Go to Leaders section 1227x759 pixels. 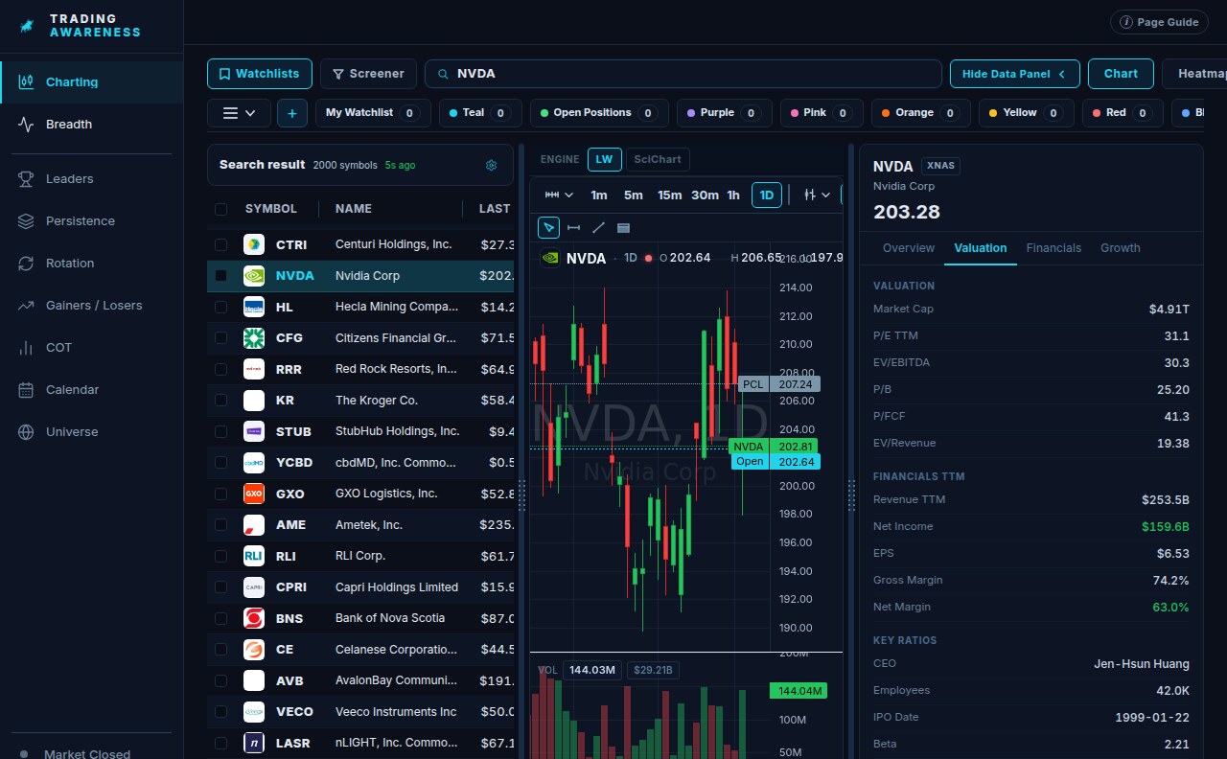[92, 179]
